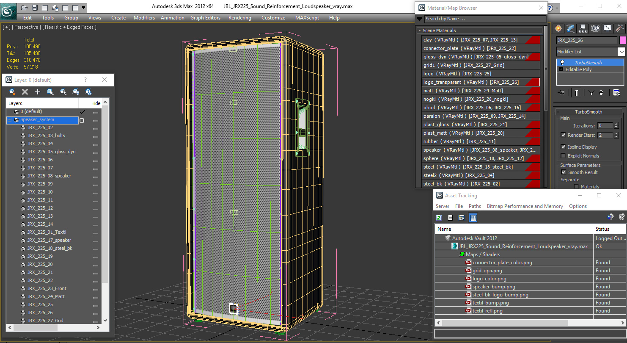Click Remove Modifier trash icon
Viewport: 627px width, 343px height.
pyautogui.click(x=602, y=92)
